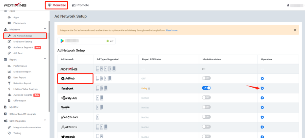Open Lifetime Value Analysis
The height and width of the screenshot is (138, 305).
click(x=26, y=89)
